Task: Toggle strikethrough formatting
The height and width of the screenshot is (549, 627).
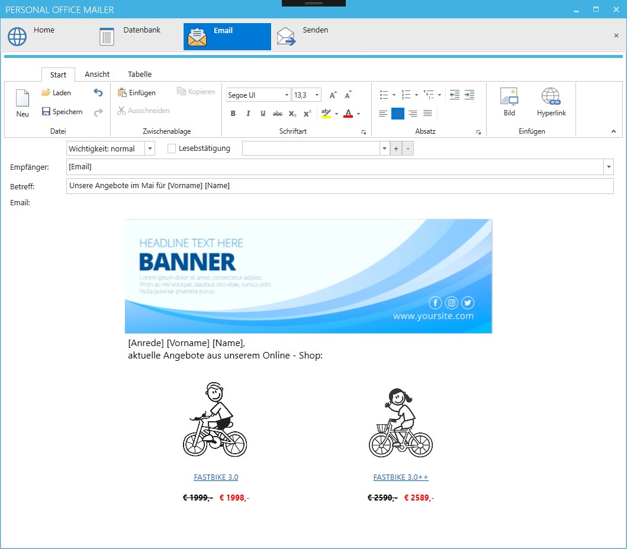Action: point(278,114)
